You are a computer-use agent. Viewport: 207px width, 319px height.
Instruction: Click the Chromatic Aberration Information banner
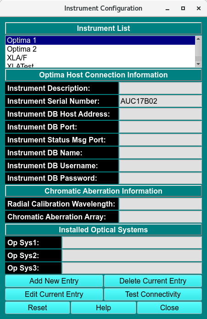pyautogui.click(x=103, y=191)
